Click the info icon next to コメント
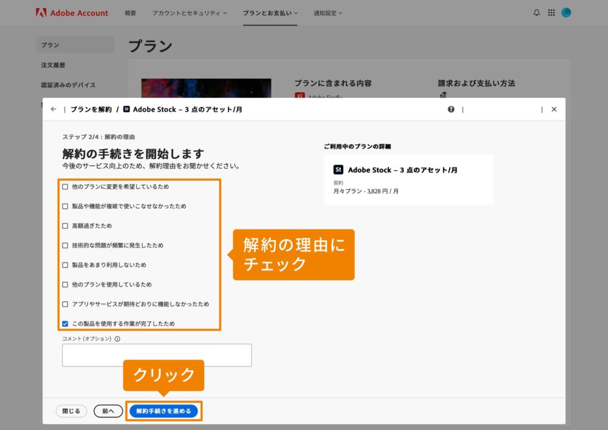 click(118, 339)
